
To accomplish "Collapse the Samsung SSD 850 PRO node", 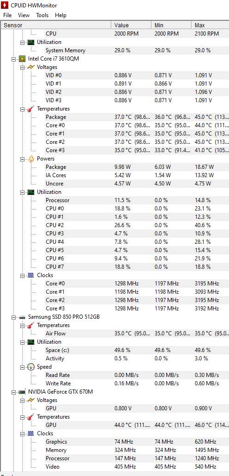I will pyautogui.click(x=13, y=317).
